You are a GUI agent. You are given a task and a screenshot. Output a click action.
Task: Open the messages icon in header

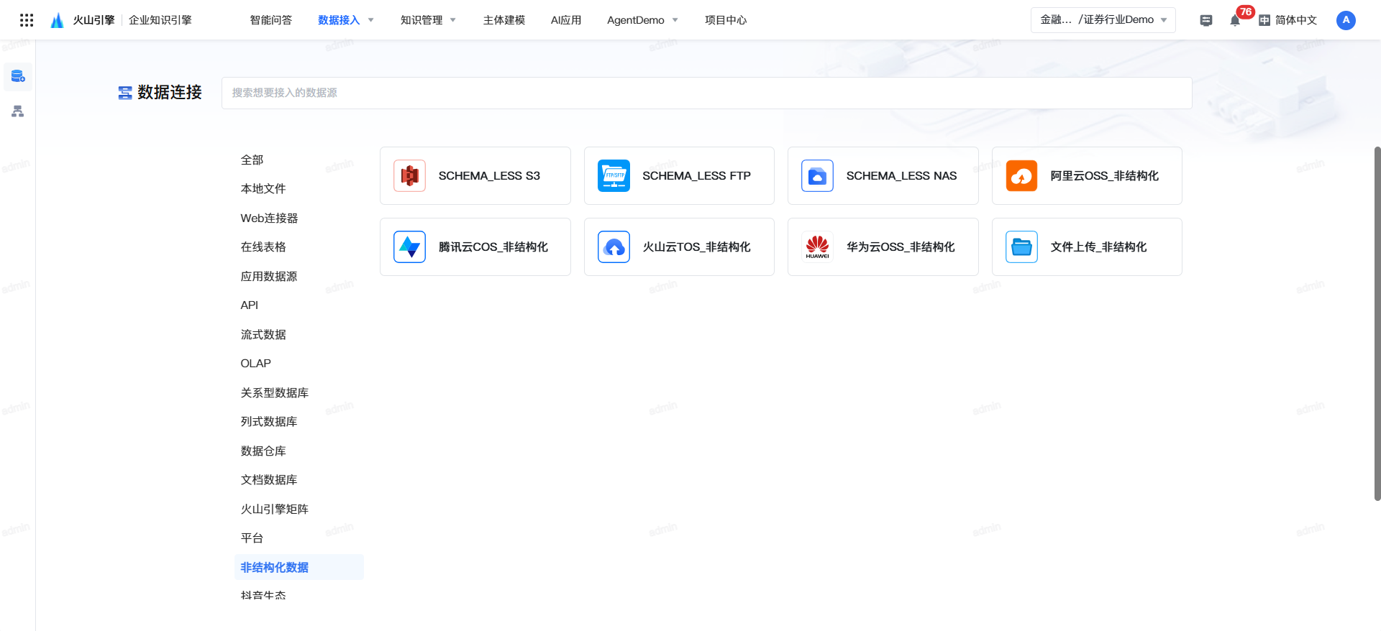click(1206, 20)
